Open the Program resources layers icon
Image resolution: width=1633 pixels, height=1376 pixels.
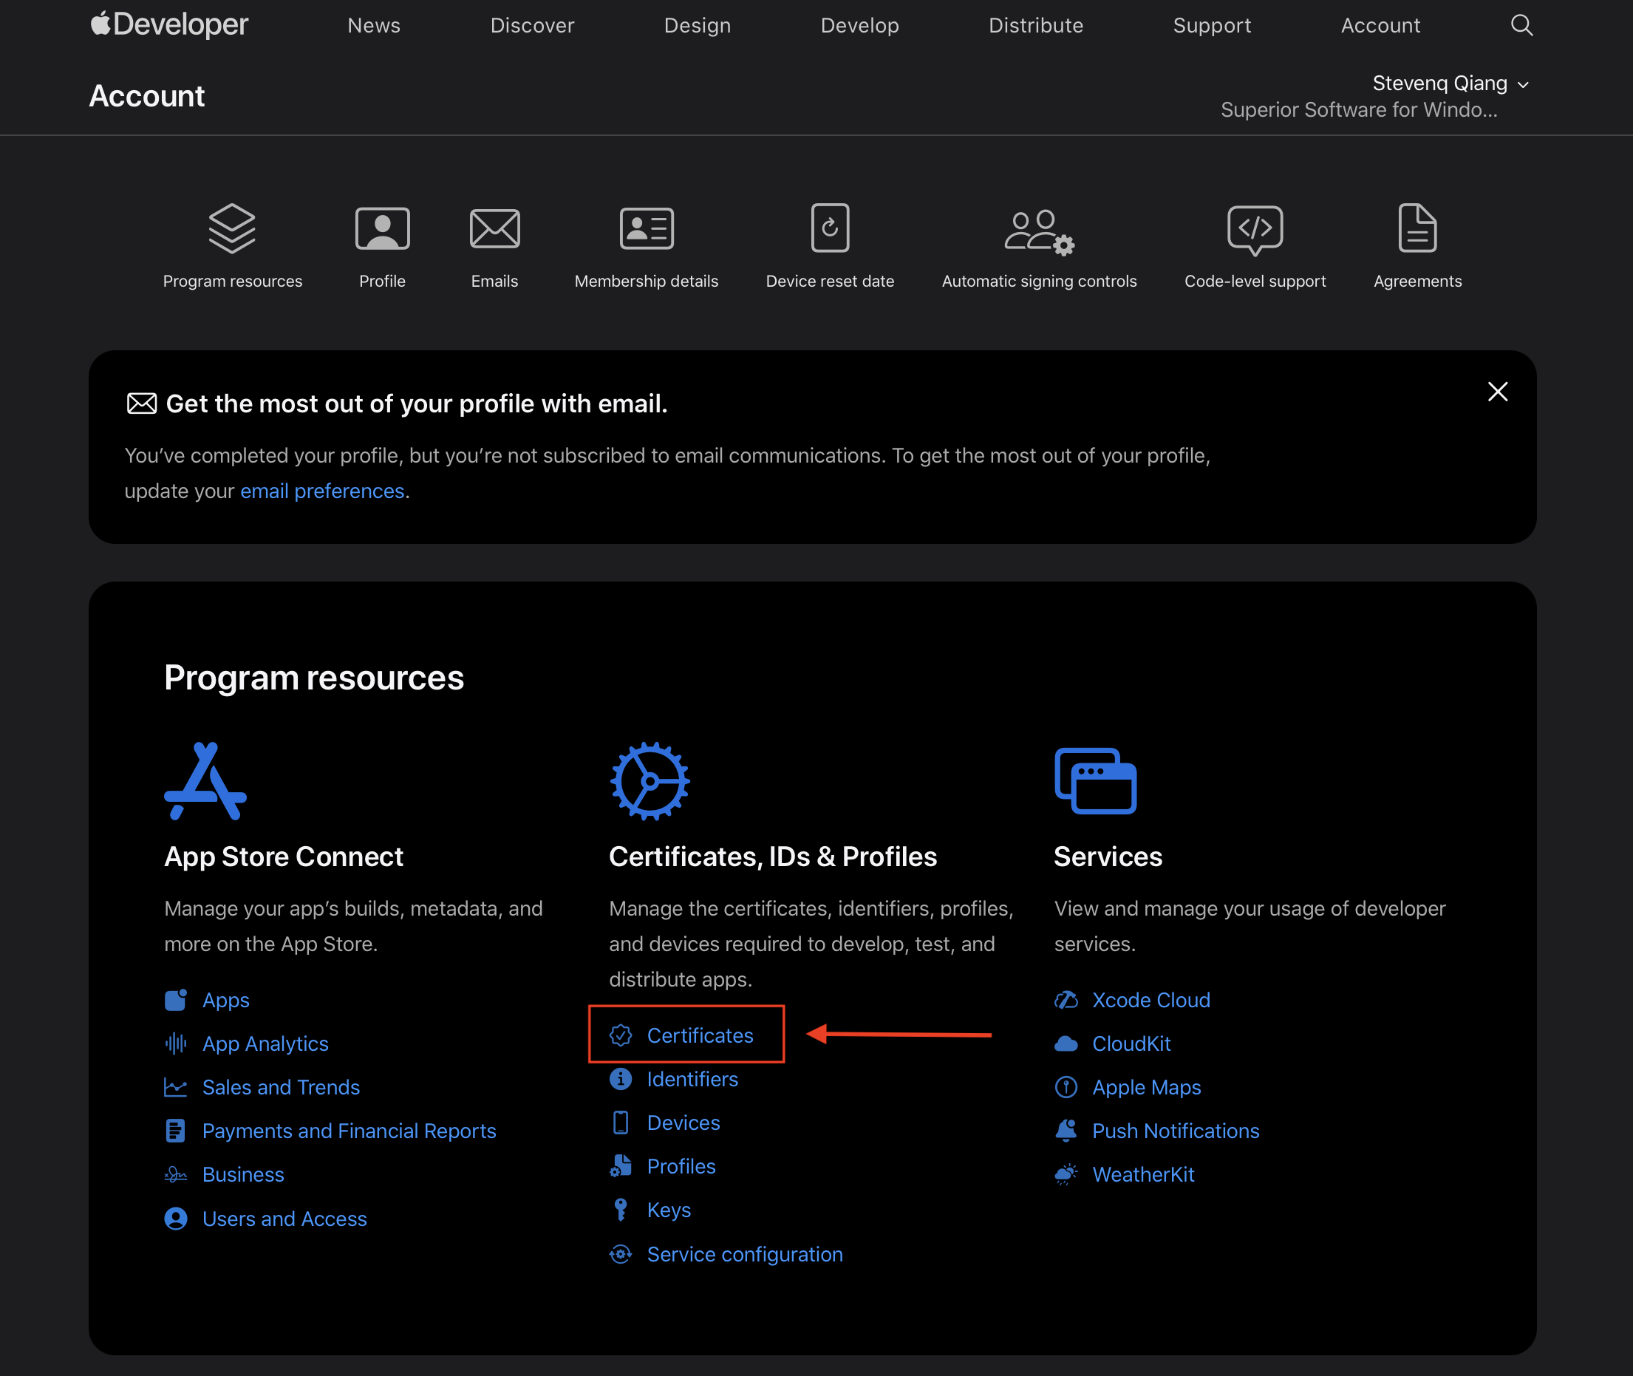coord(233,228)
